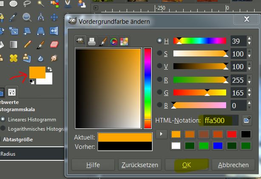Switch to the Palette tab

pos(124,41)
